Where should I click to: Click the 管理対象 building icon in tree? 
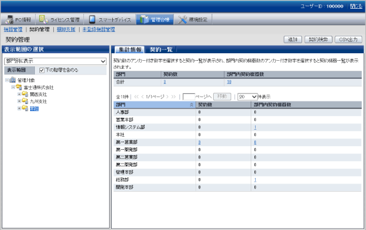click(13, 80)
